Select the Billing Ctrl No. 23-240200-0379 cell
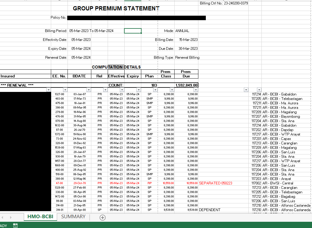This screenshot has height=228, width=312. [224, 3]
